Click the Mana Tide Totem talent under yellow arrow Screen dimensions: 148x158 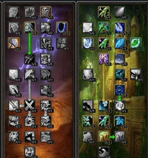pos(104,105)
